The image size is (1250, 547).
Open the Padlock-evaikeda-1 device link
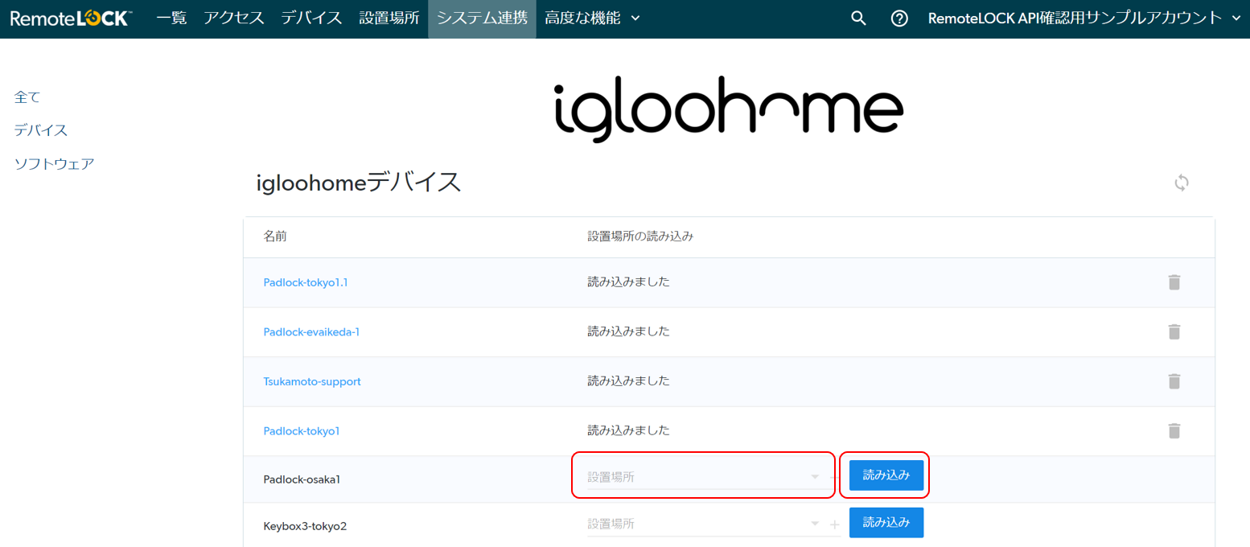pos(311,331)
